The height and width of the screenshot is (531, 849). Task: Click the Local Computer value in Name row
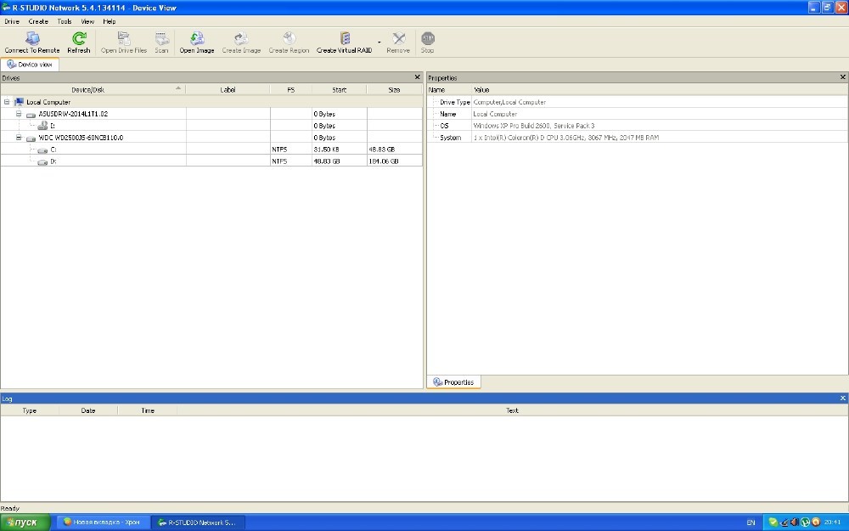(495, 114)
